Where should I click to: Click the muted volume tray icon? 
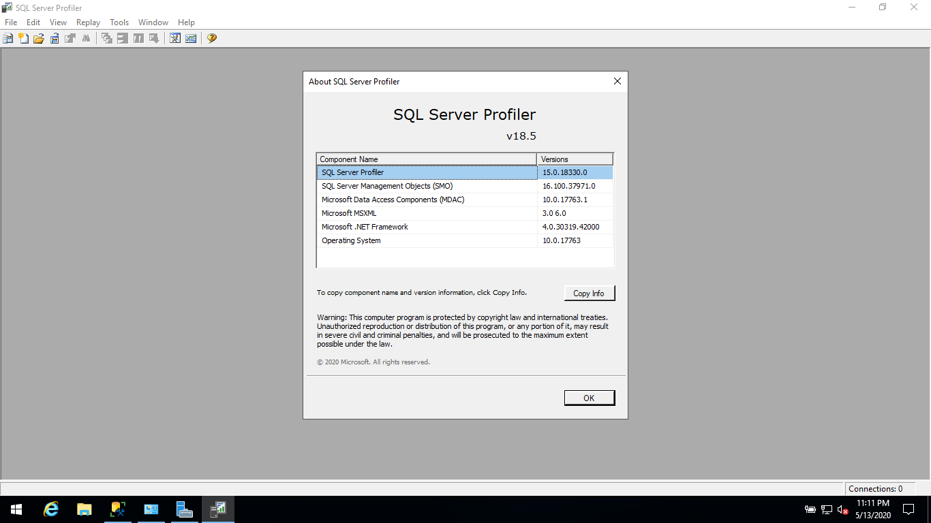point(843,509)
